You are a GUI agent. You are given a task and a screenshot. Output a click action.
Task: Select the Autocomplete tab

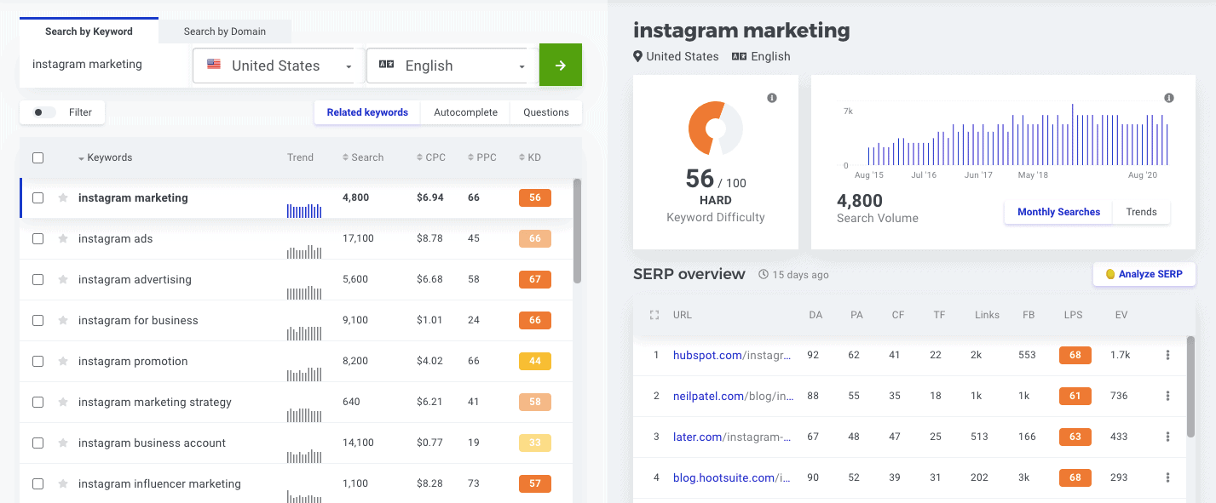(x=465, y=112)
